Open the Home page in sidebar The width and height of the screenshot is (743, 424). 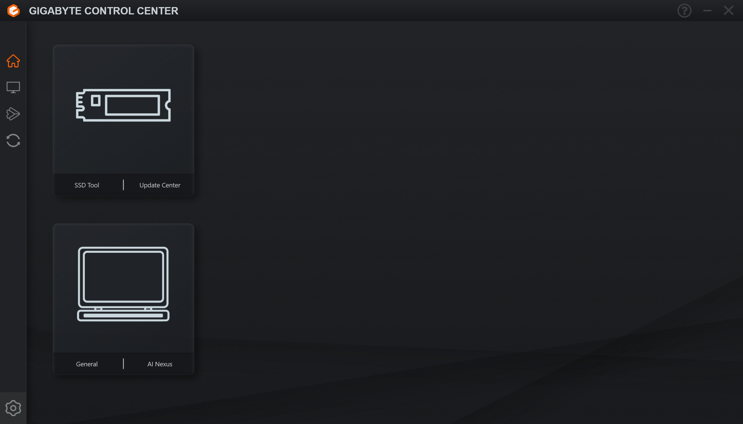tap(13, 61)
